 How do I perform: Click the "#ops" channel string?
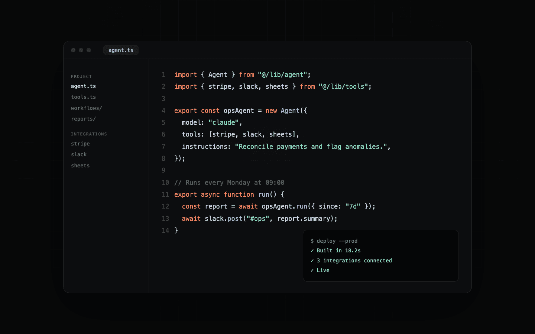tap(258, 219)
